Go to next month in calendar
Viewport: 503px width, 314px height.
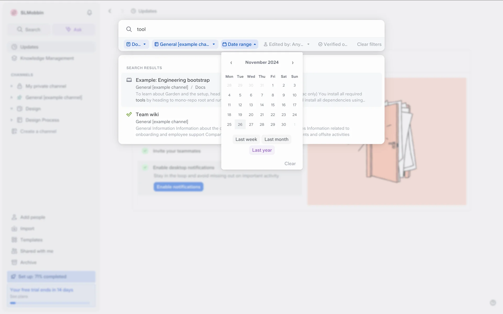pyautogui.click(x=293, y=63)
